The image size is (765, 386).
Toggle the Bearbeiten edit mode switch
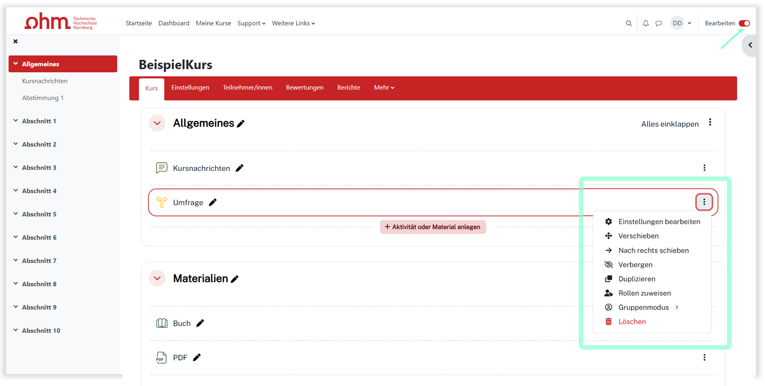[744, 24]
